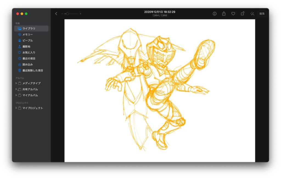Click the マイアルバム folder icon
Viewport: 281px width, 178px height.
[19, 95]
